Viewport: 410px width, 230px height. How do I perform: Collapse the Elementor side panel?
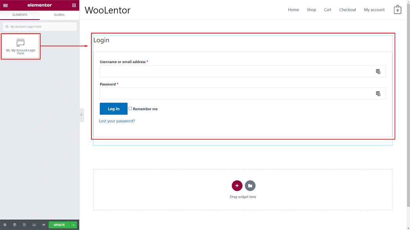(x=81, y=115)
